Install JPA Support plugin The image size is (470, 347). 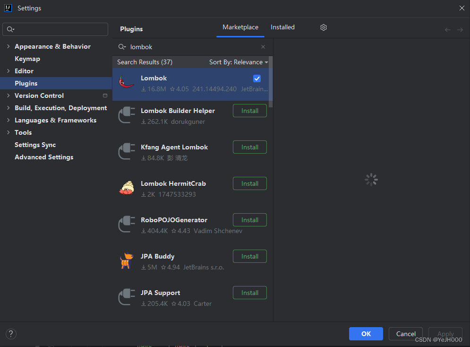tap(250, 293)
